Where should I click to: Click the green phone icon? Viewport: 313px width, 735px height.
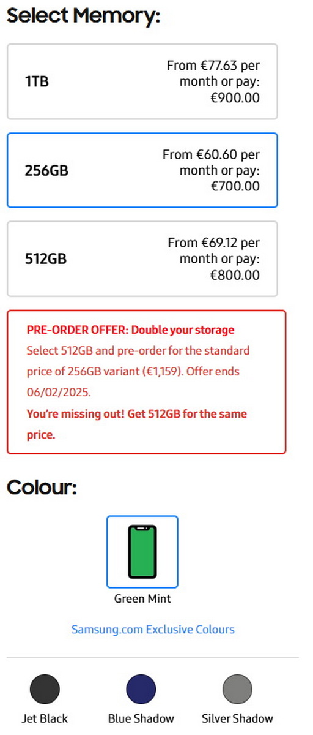142,552
